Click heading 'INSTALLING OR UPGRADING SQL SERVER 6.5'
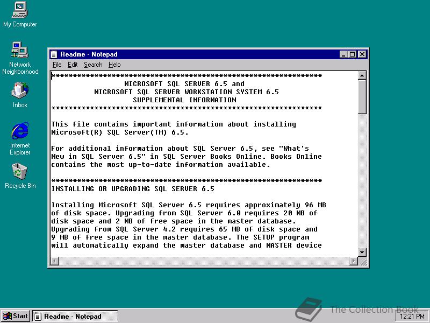Screen dimensions: 430x323 133,189
